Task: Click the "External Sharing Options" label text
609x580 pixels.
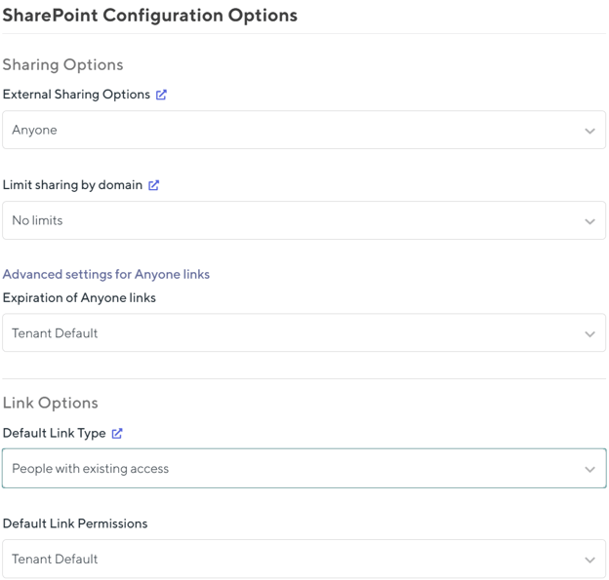Action: tap(76, 95)
